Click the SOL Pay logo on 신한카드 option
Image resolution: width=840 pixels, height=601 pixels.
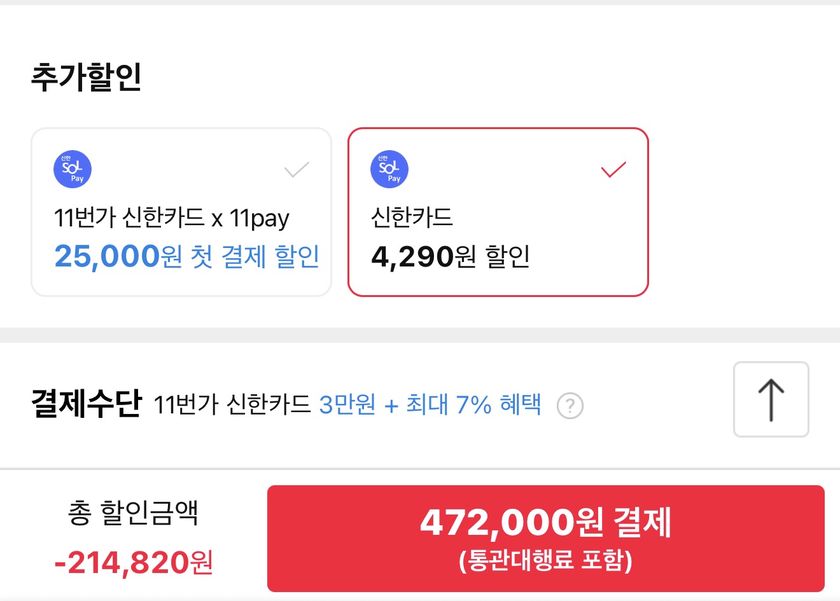click(x=389, y=169)
